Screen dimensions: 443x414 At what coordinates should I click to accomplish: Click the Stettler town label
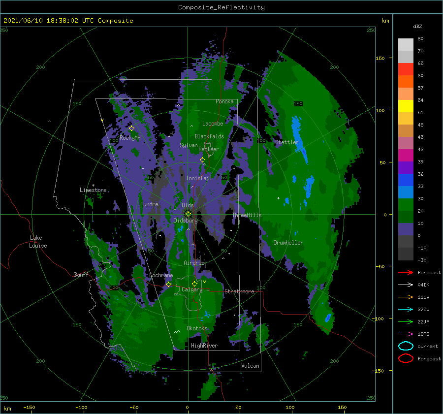(x=287, y=142)
